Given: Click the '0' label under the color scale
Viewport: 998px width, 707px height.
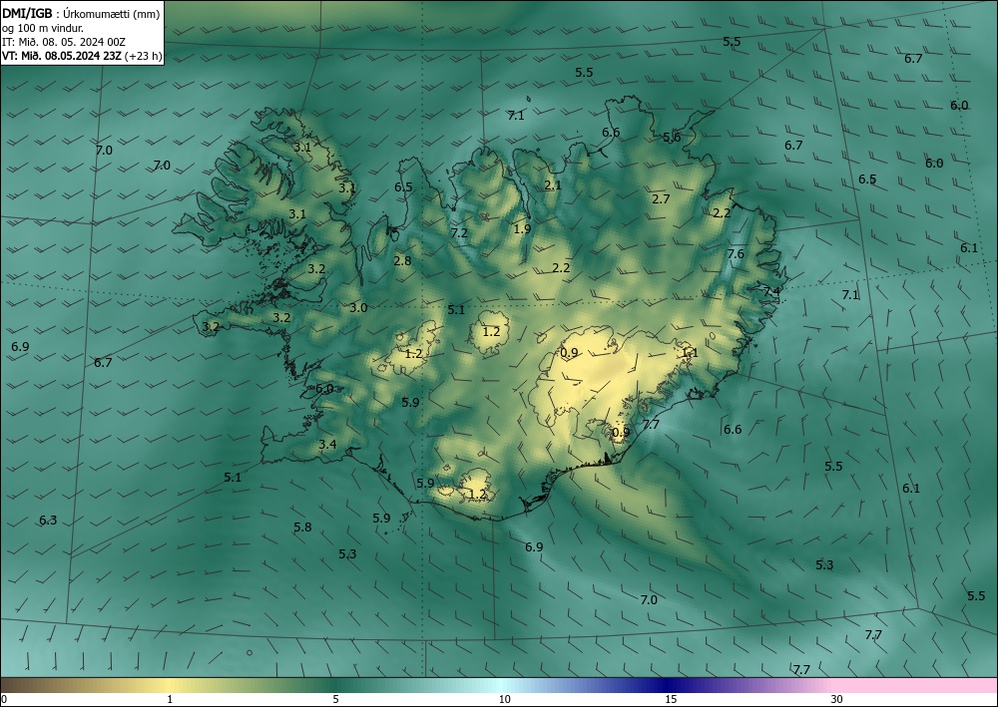Looking at the screenshot, I should [4, 700].
